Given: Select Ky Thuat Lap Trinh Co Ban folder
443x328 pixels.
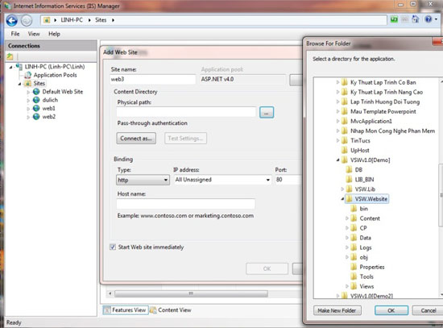Looking at the screenshot, I should (x=383, y=82).
